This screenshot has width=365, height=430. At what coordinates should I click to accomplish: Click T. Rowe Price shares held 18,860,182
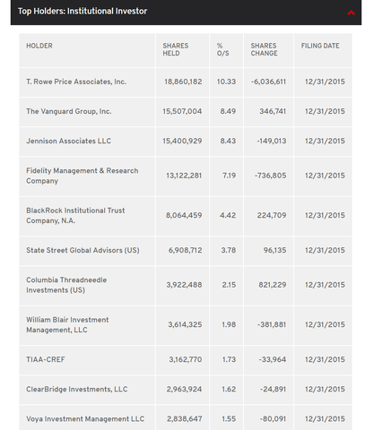(x=183, y=82)
